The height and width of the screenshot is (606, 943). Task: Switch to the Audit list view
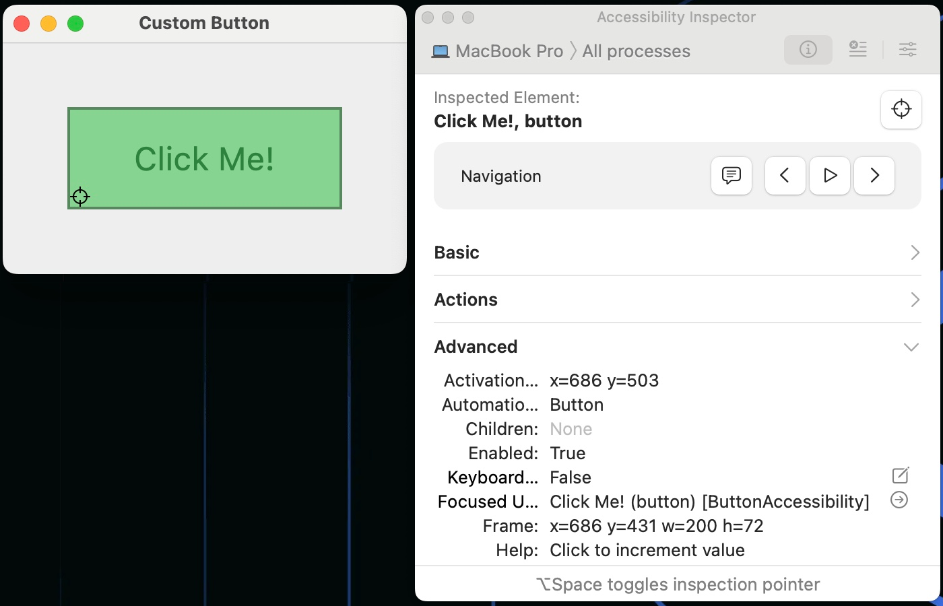click(x=857, y=48)
